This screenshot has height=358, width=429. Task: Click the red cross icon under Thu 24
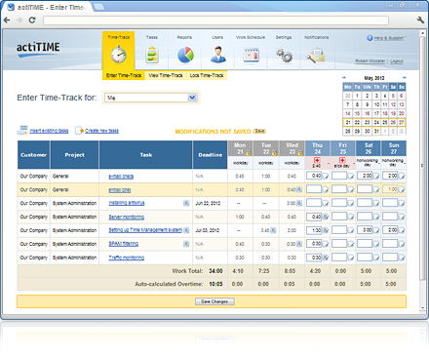[x=317, y=160]
